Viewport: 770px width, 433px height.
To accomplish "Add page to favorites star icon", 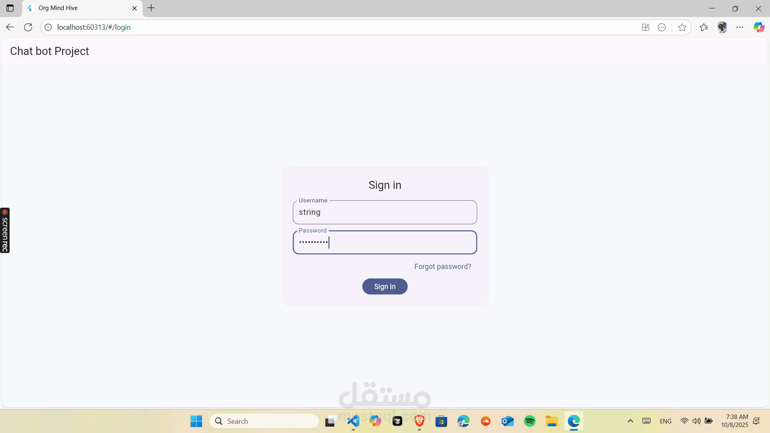I will [x=682, y=27].
